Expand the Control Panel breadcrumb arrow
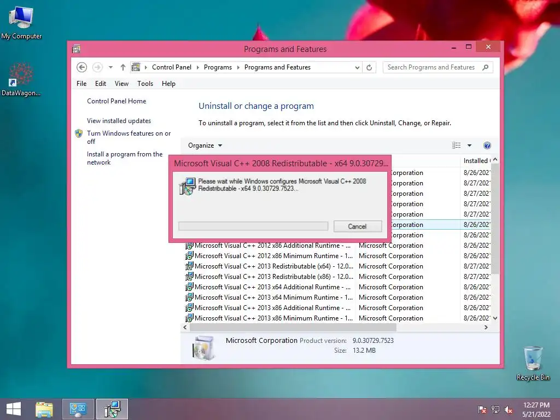 tap(198, 67)
